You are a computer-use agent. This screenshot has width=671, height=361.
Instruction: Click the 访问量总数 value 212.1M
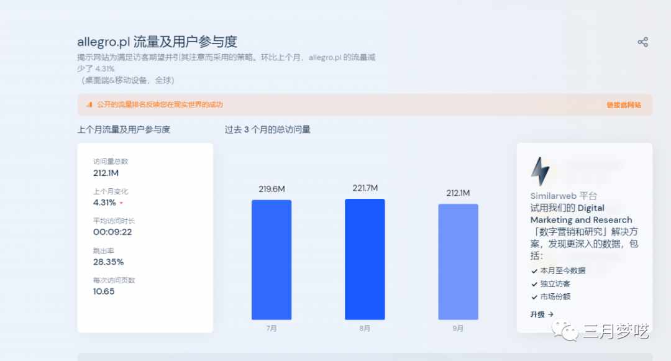click(106, 173)
